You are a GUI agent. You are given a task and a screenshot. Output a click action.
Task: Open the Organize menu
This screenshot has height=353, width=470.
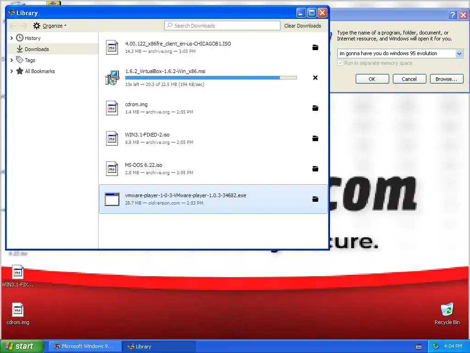[50, 26]
